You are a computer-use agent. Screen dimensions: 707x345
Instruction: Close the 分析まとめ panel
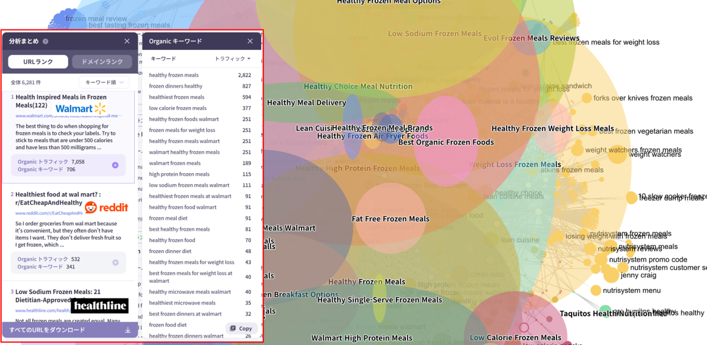[127, 41]
